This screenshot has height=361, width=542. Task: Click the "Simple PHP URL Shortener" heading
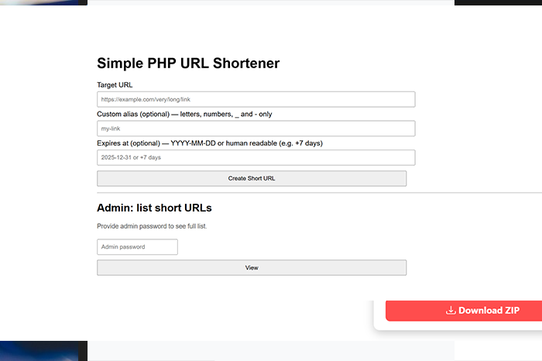[188, 64]
